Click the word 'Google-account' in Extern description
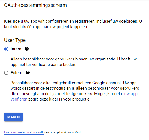Viewport: 149px width, 140px height. [x=107, y=83]
